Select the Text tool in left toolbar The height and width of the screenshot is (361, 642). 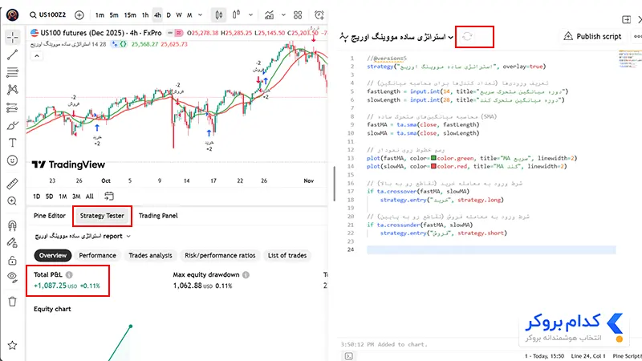pyautogui.click(x=12, y=143)
